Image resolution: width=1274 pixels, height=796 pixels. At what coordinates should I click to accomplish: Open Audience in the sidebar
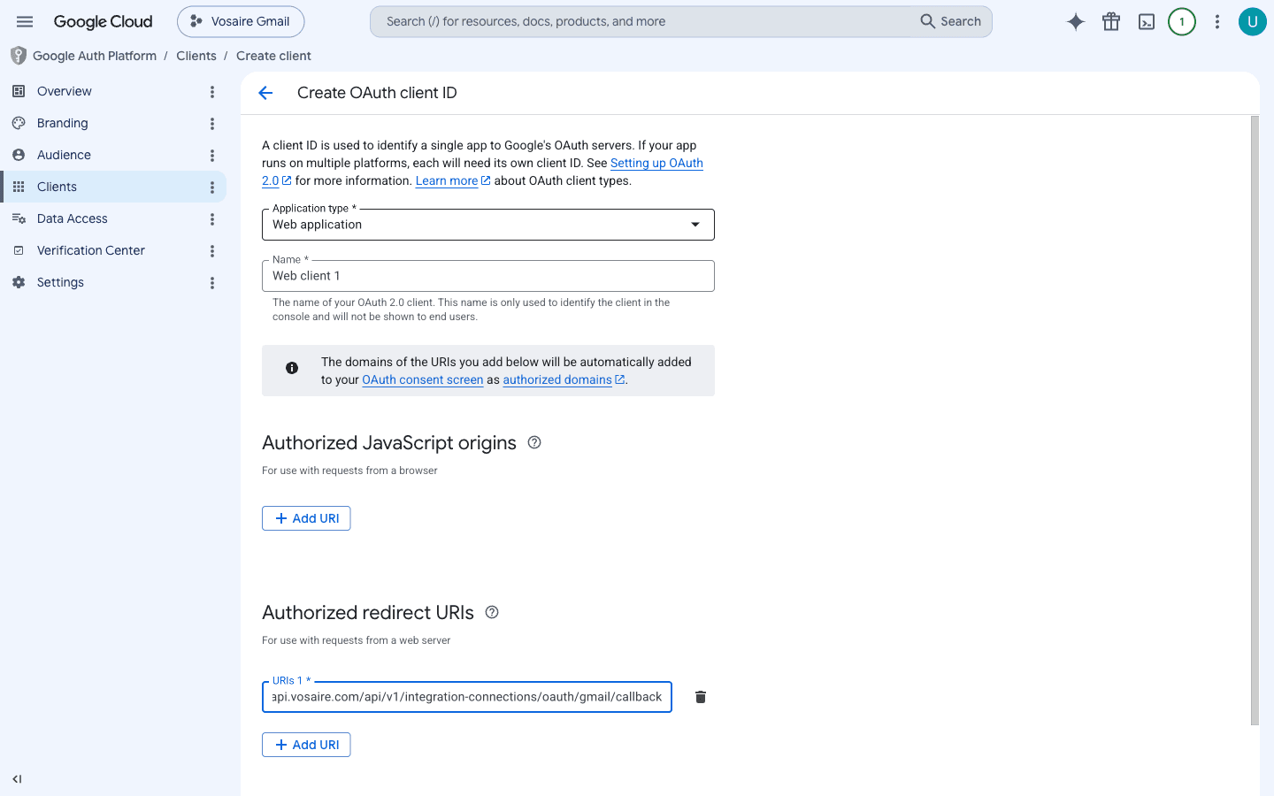[113, 155]
